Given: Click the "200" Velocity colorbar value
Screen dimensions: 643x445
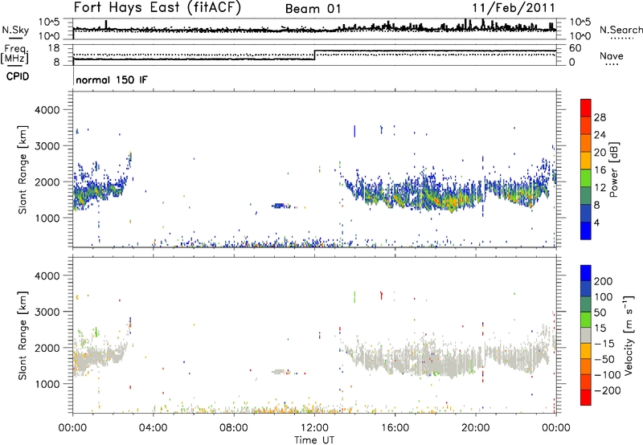Looking at the screenshot, I should coord(604,281).
